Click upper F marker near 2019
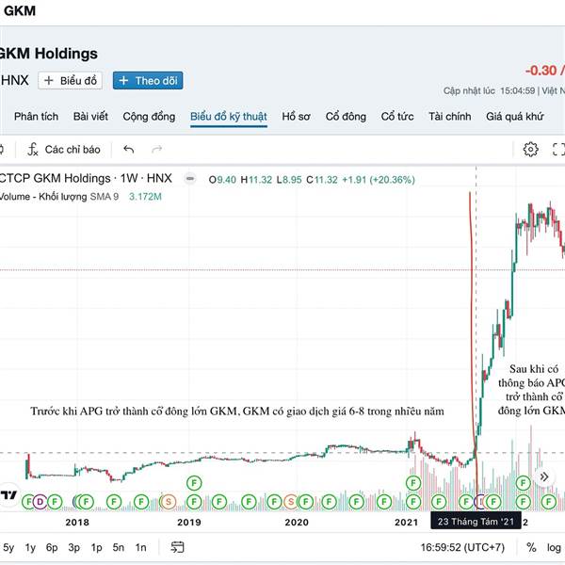Viewport: 565px width, 565px height. tap(194, 483)
